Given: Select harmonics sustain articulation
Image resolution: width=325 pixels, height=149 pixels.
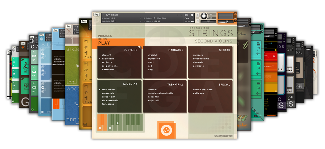Looking at the screenshot, I should 108,70.
